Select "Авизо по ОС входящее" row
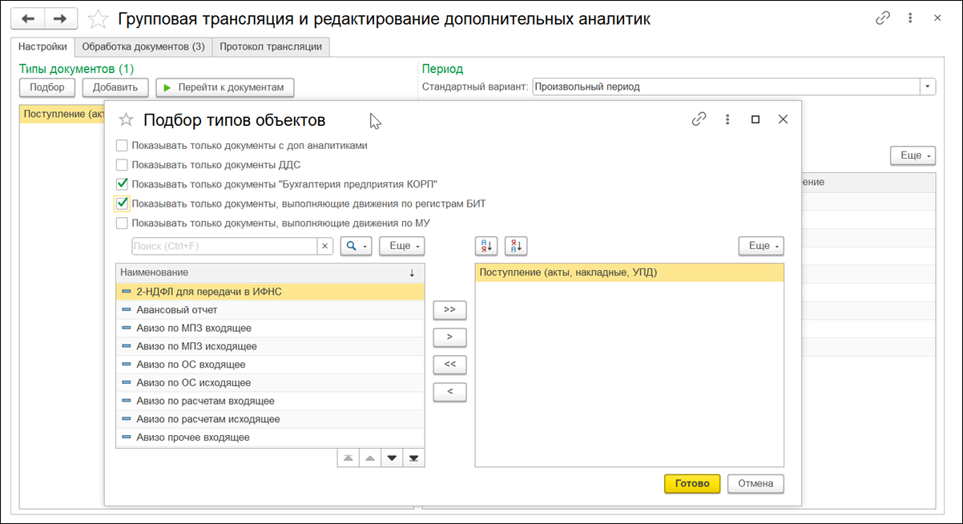This screenshot has height=524, width=963. (270, 365)
